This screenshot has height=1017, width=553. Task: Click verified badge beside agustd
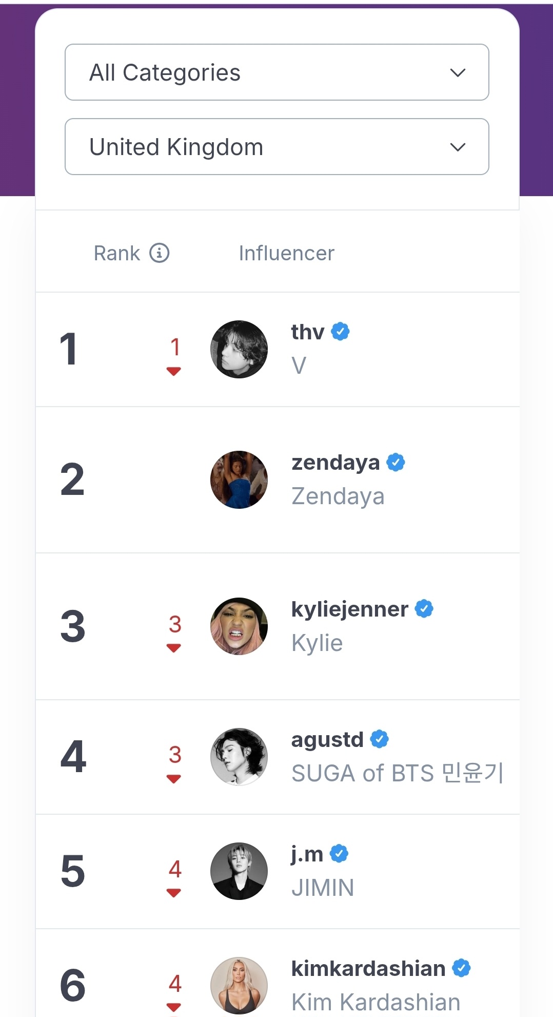click(379, 739)
